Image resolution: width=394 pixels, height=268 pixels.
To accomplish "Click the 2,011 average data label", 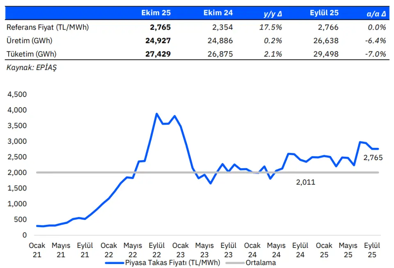I will point(305,182).
